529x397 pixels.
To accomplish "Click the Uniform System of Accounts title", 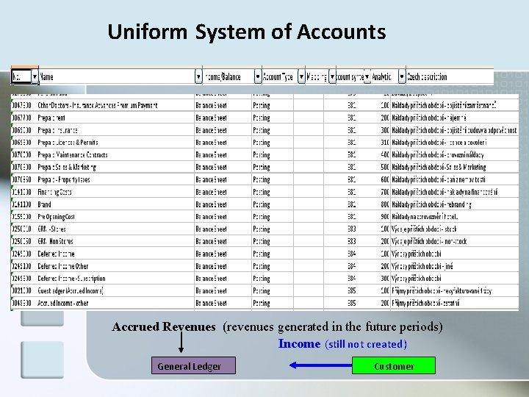I will tap(247, 32).
